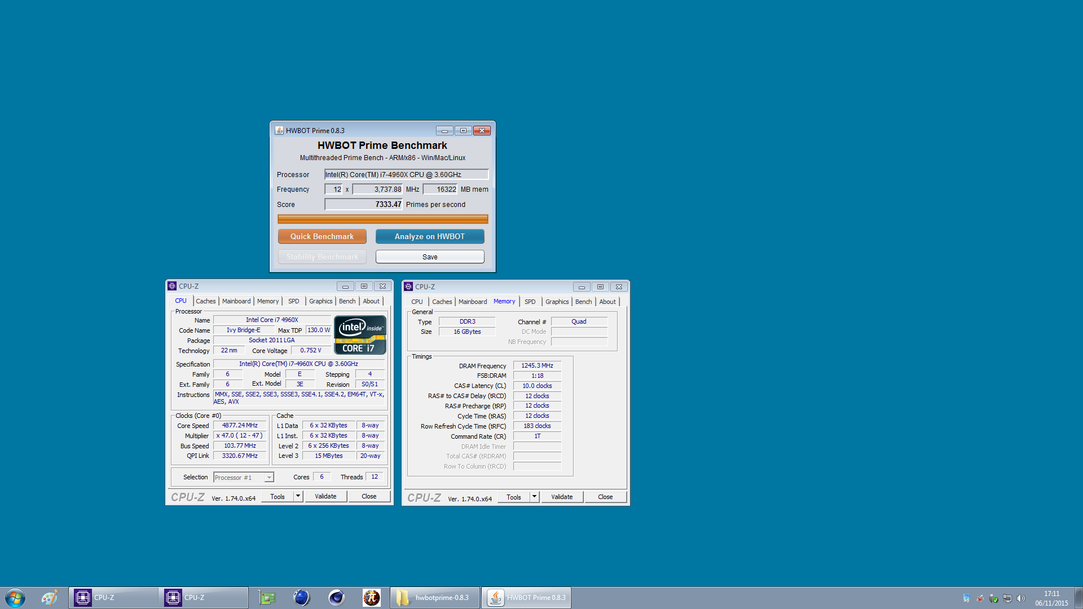
Task: Open Mainboard tab in left CPU-Z
Action: click(236, 301)
